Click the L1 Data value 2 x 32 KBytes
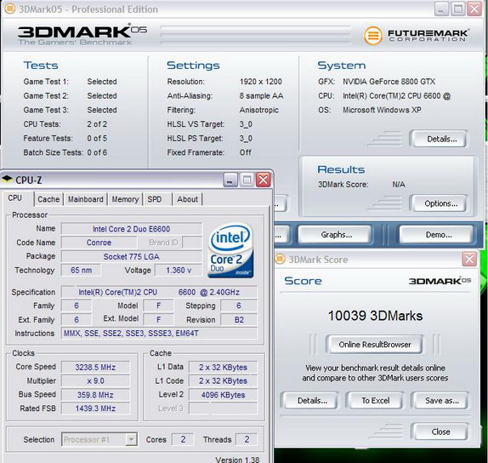This screenshot has width=488, height=463. coord(223,368)
